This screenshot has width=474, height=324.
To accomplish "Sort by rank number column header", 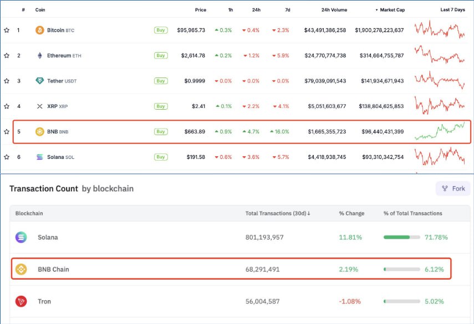I will [x=23, y=10].
